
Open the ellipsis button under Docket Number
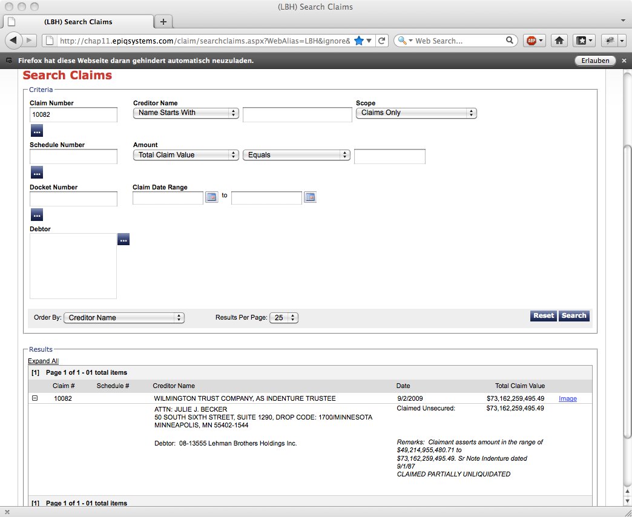[x=37, y=215]
